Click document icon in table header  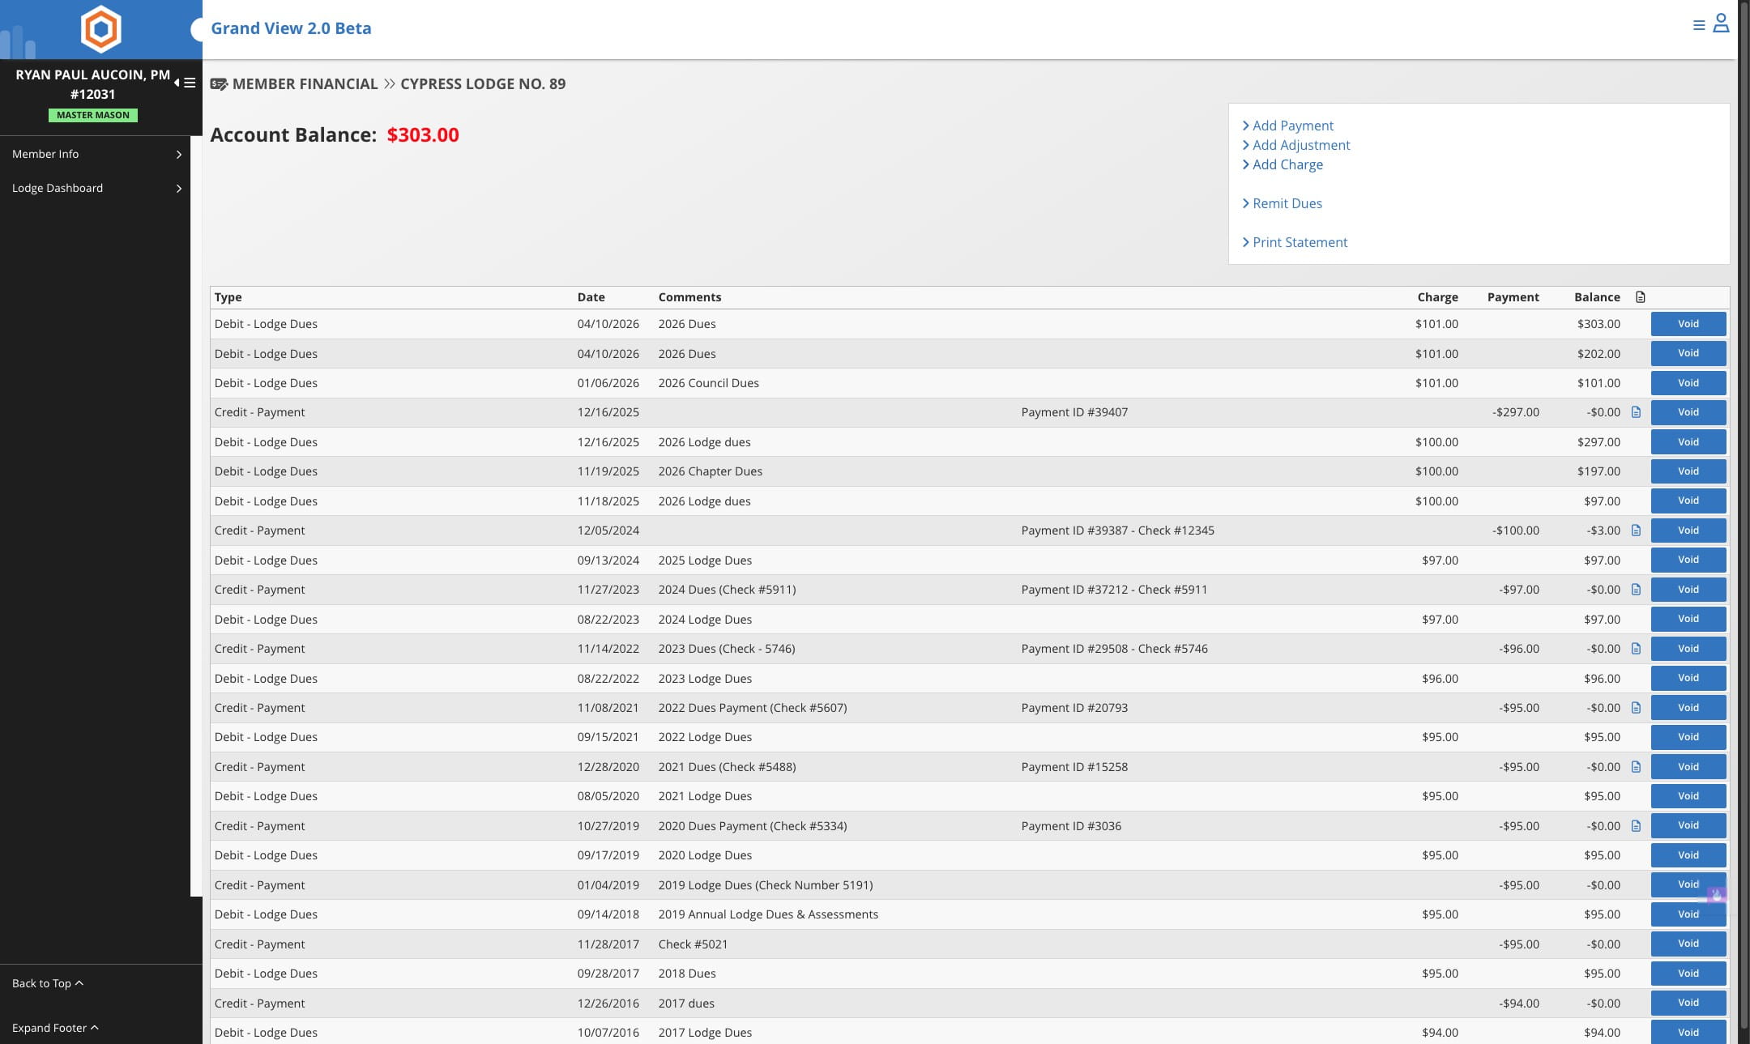[1641, 297]
